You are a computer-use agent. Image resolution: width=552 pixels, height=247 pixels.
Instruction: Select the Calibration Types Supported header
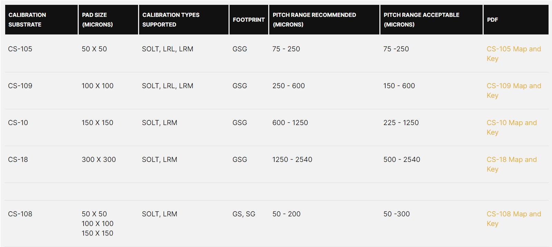coord(171,20)
